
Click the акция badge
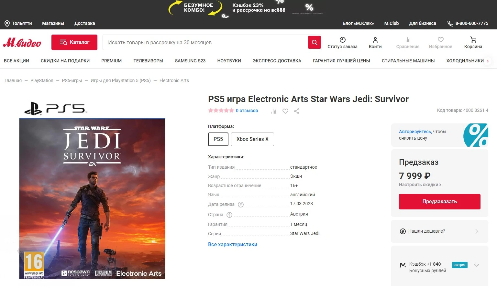tap(460, 265)
